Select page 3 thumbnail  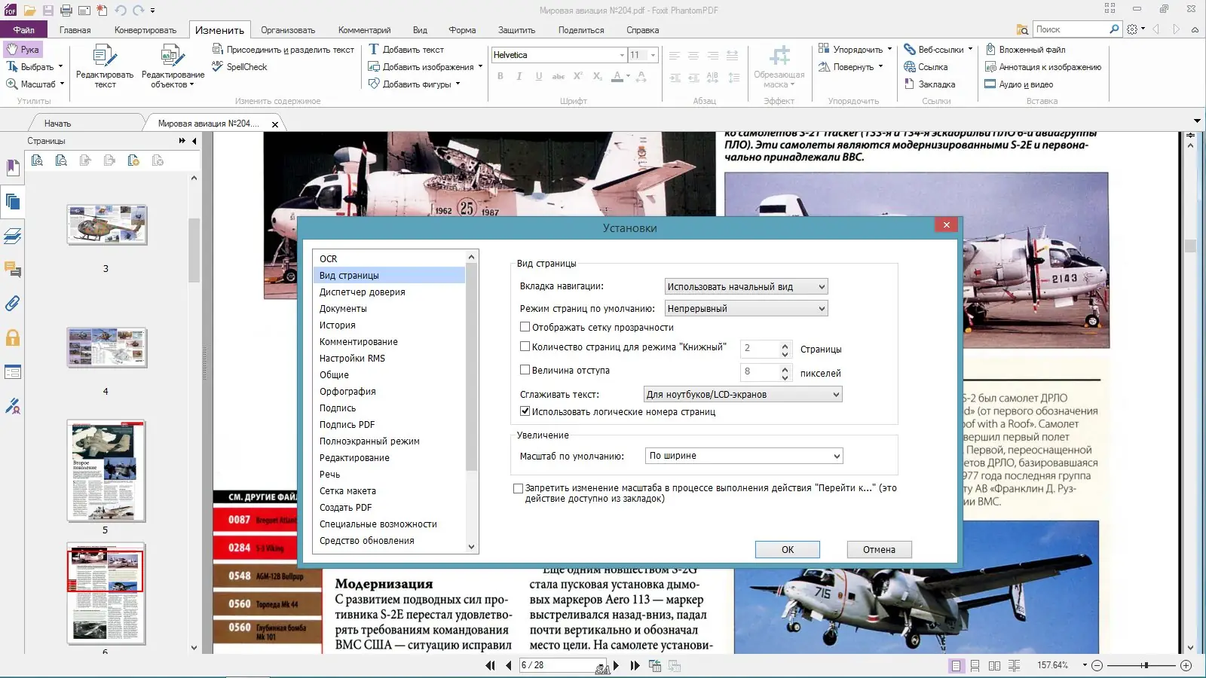(x=106, y=224)
